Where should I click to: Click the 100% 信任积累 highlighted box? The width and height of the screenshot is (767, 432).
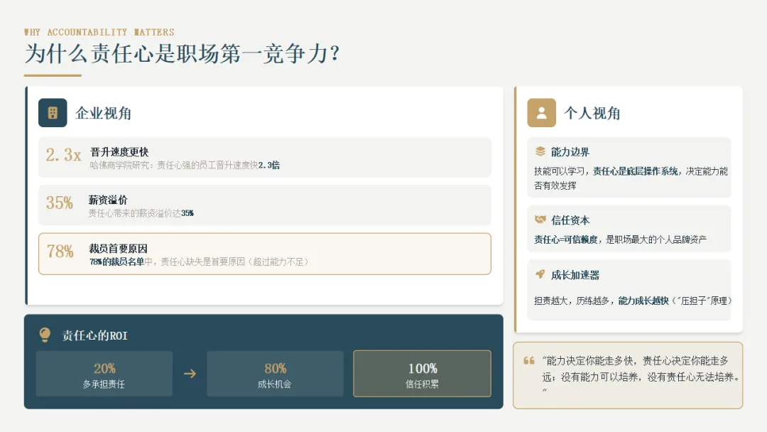tap(422, 374)
